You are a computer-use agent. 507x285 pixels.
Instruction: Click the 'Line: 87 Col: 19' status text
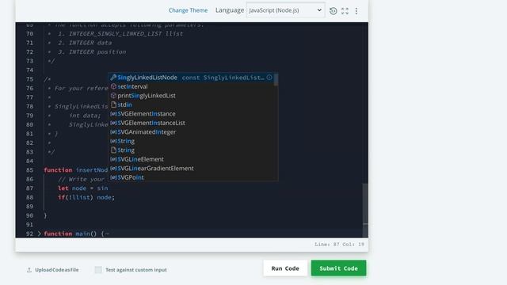click(339, 245)
